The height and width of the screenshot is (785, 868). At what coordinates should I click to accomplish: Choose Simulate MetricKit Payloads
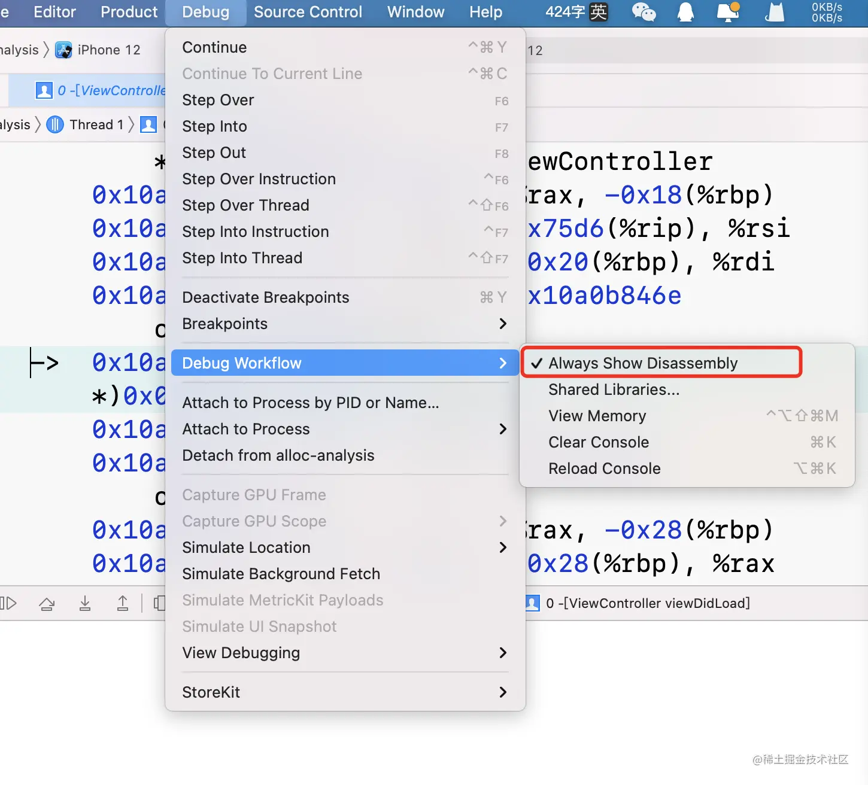[x=345, y=600]
